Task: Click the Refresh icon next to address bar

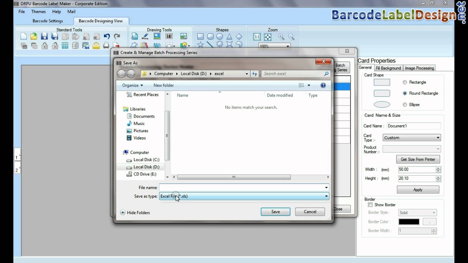Action: click(255, 73)
